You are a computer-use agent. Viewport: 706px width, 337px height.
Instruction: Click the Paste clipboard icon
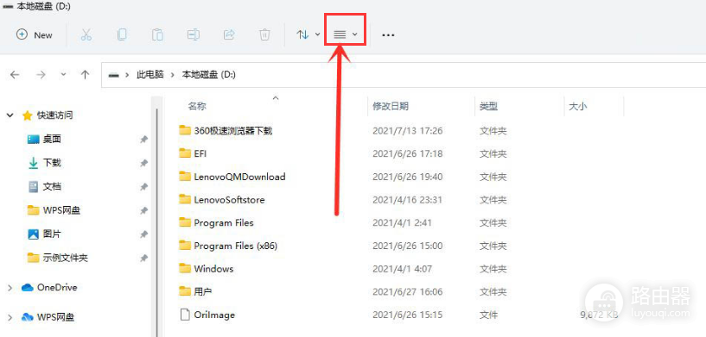click(x=157, y=34)
